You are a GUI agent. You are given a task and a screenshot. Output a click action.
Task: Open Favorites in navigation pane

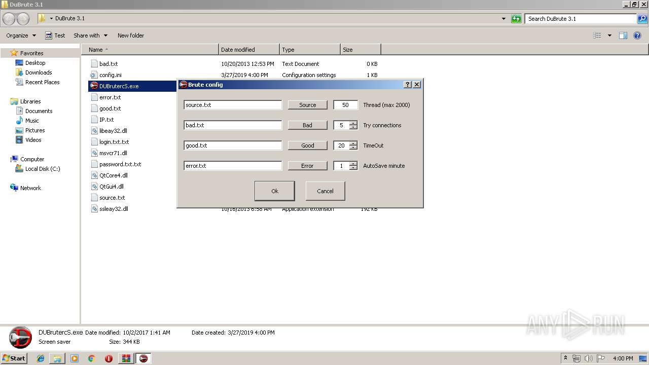coord(31,53)
